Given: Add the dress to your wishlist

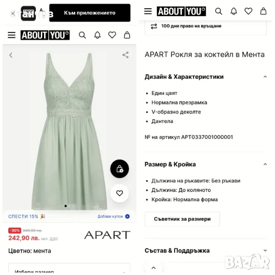Looking at the screenshot, I should (x=120, y=193).
